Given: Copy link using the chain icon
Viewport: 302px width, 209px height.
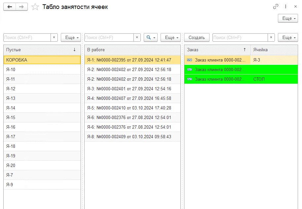Looking at the screenshot, I should [x=276, y=7].
